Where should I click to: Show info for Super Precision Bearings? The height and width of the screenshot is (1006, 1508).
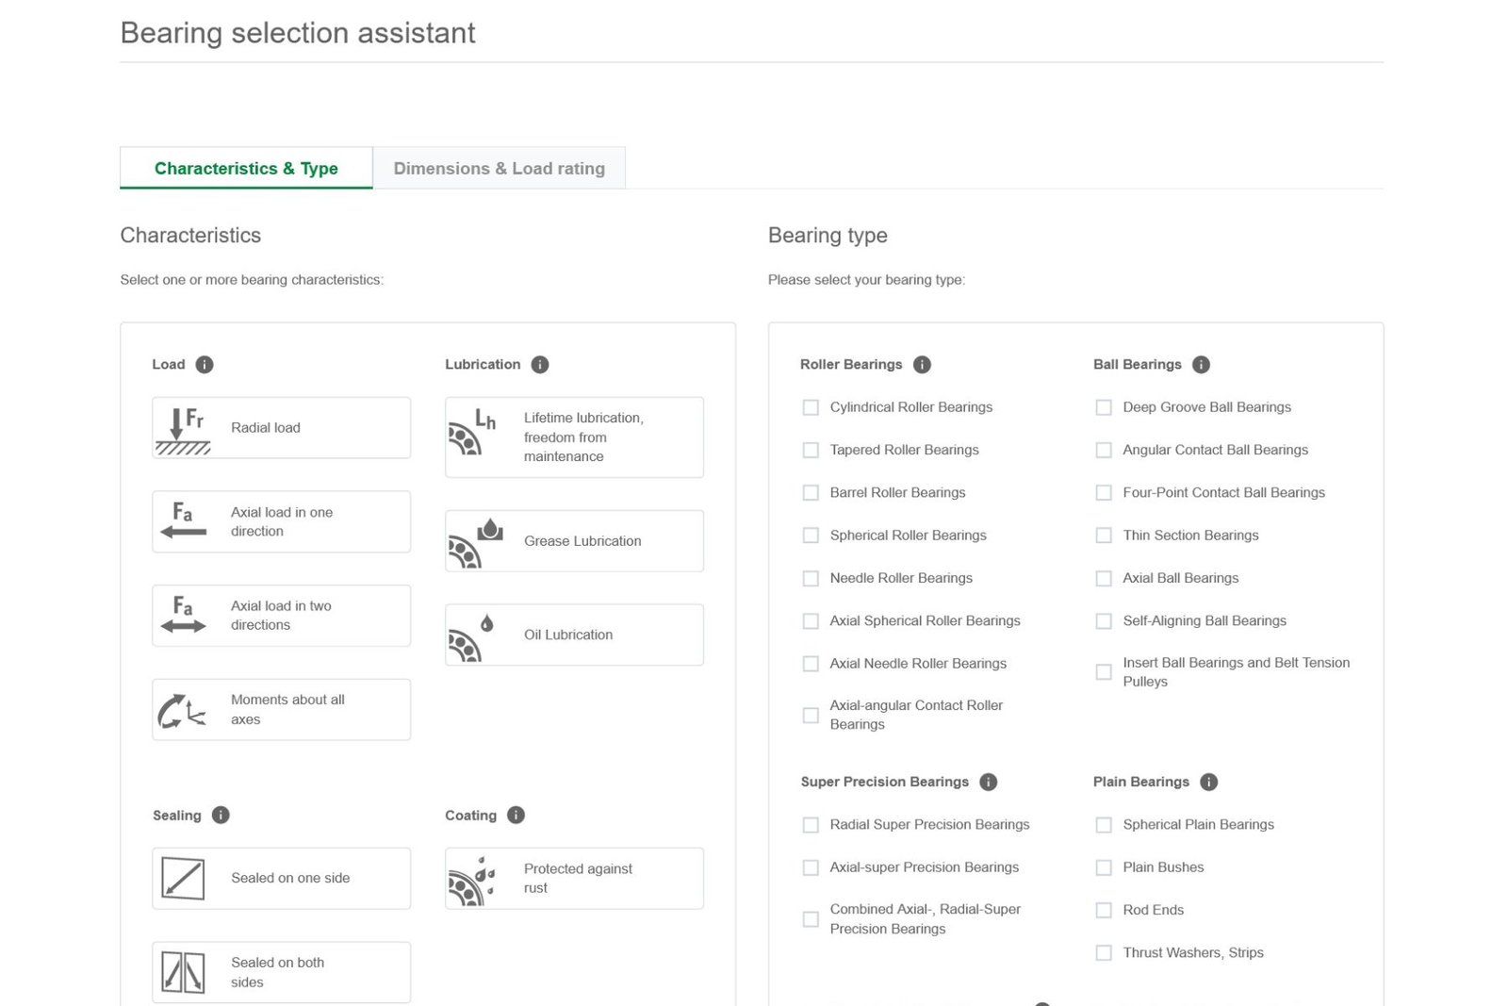pyautogui.click(x=988, y=782)
